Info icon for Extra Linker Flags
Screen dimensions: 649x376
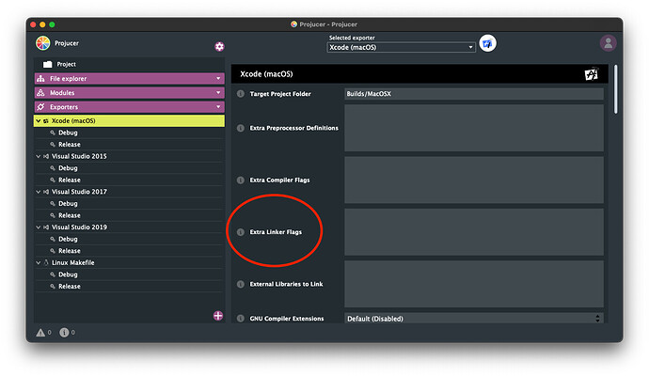(241, 232)
